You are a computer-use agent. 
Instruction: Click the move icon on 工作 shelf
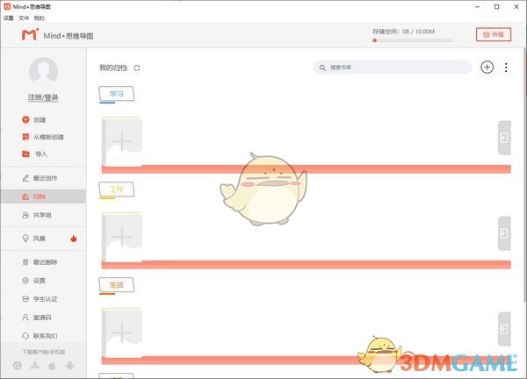point(504,233)
